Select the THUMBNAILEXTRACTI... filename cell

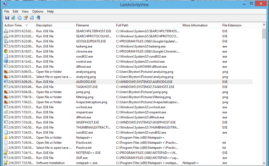tap(93, 127)
